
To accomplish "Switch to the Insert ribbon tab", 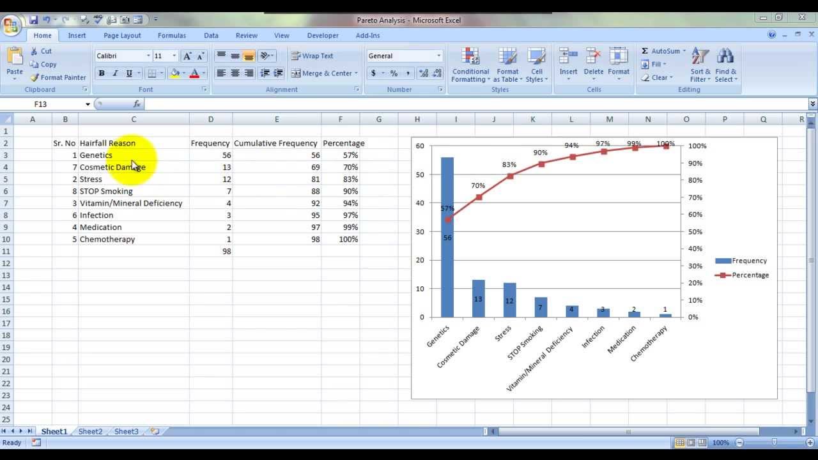I will (x=77, y=36).
